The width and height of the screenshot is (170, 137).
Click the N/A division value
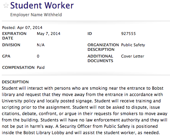(x=41, y=45)
